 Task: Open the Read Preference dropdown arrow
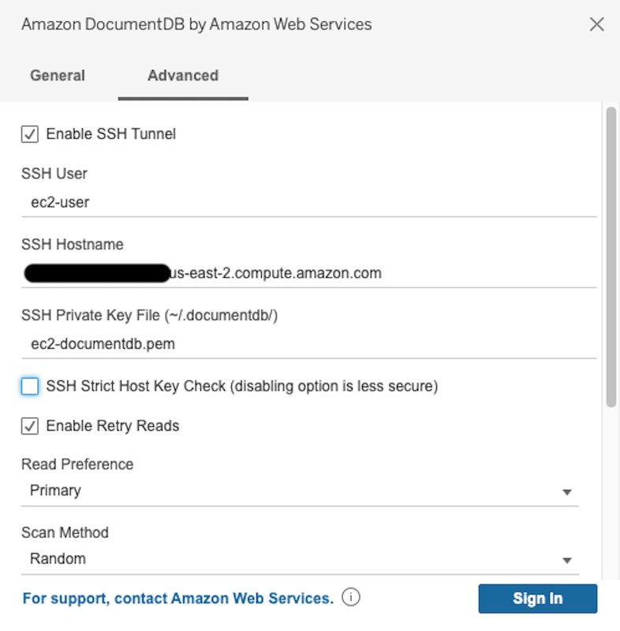567,491
